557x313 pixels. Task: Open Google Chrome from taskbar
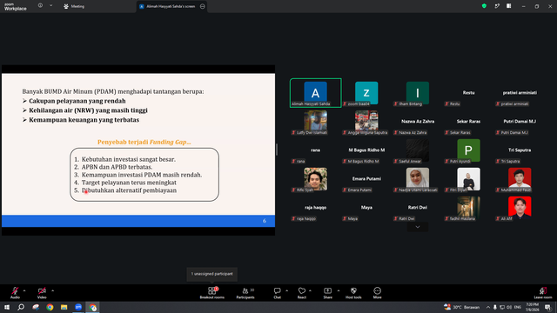(x=50, y=307)
